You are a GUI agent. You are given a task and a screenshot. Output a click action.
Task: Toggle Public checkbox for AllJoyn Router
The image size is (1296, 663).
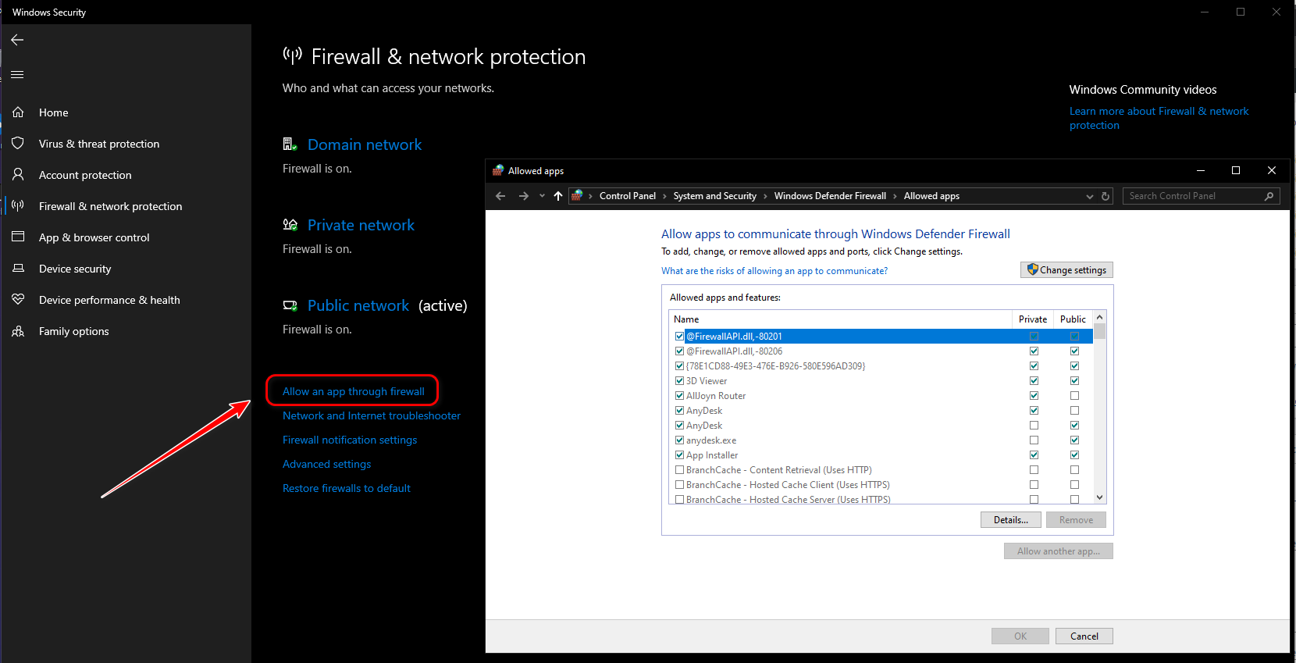click(x=1074, y=396)
